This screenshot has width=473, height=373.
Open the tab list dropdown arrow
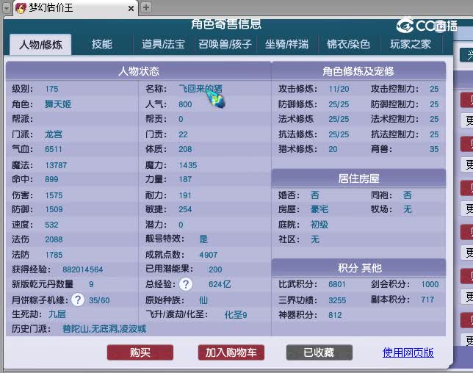(x=7, y=8)
